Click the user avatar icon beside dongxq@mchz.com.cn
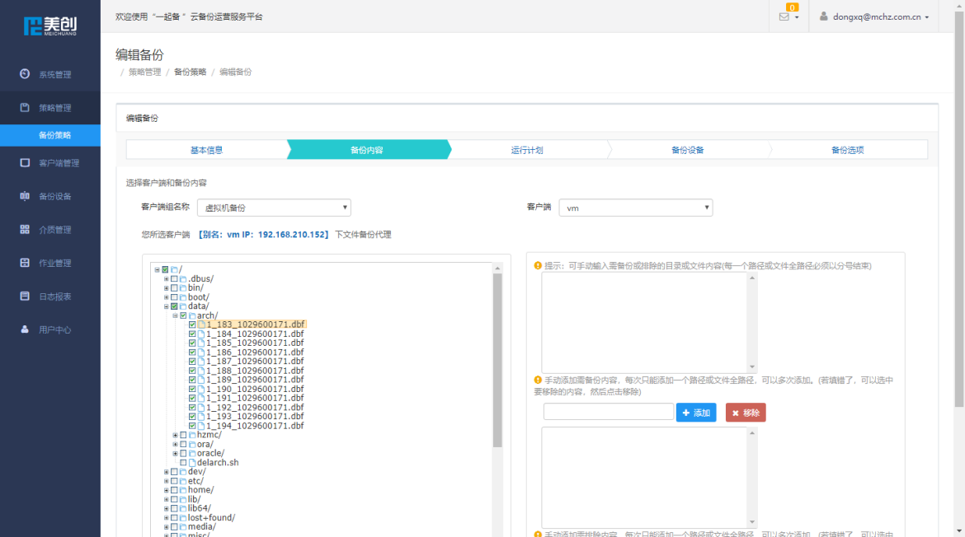 823,16
